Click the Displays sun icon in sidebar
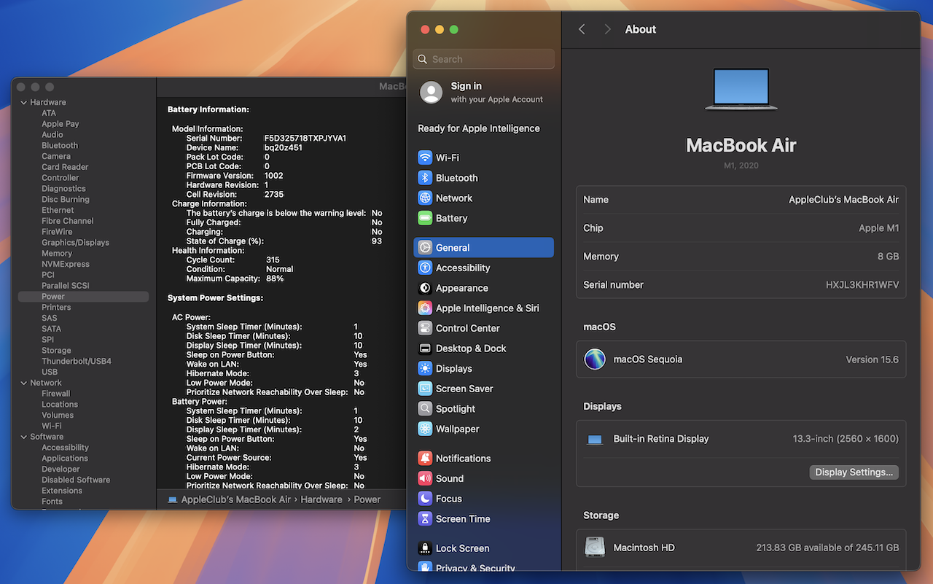The width and height of the screenshot is (933, 584). pyautogui.click(x=425, y=369)
